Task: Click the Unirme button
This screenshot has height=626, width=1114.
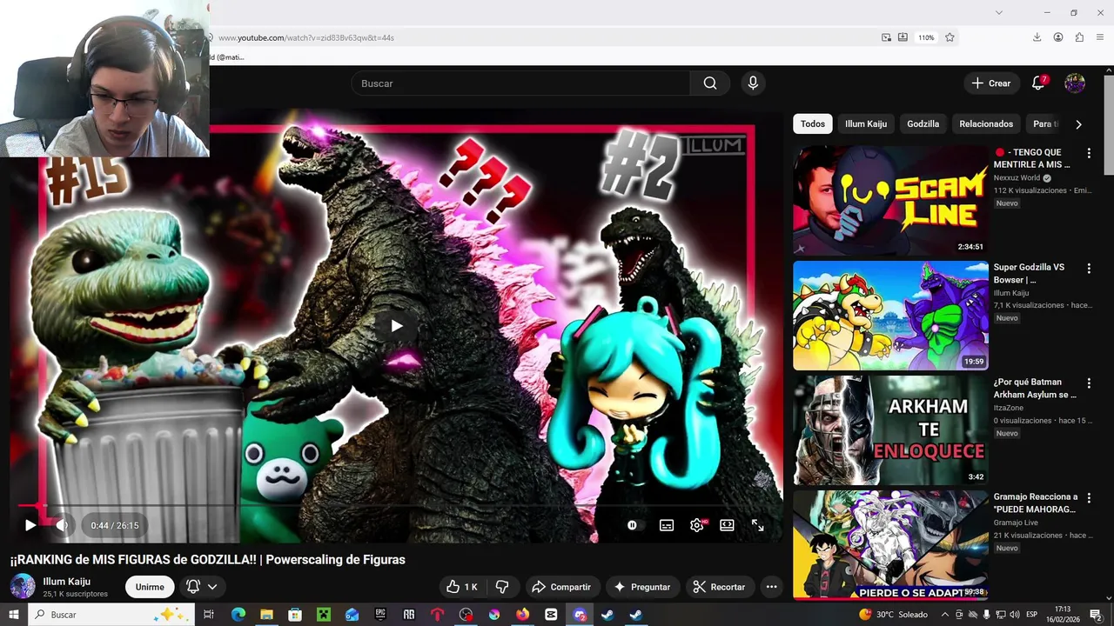Action: 150,587
